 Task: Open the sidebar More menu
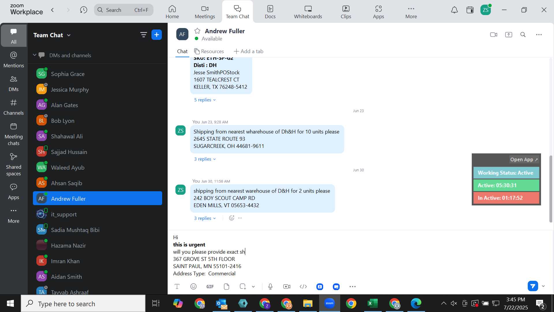14,216
